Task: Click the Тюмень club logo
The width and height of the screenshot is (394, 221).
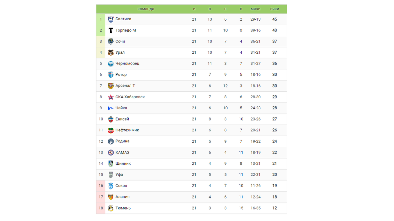Action: coord(111,208)
